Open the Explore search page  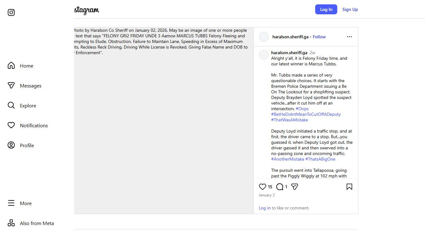point(28,105)
